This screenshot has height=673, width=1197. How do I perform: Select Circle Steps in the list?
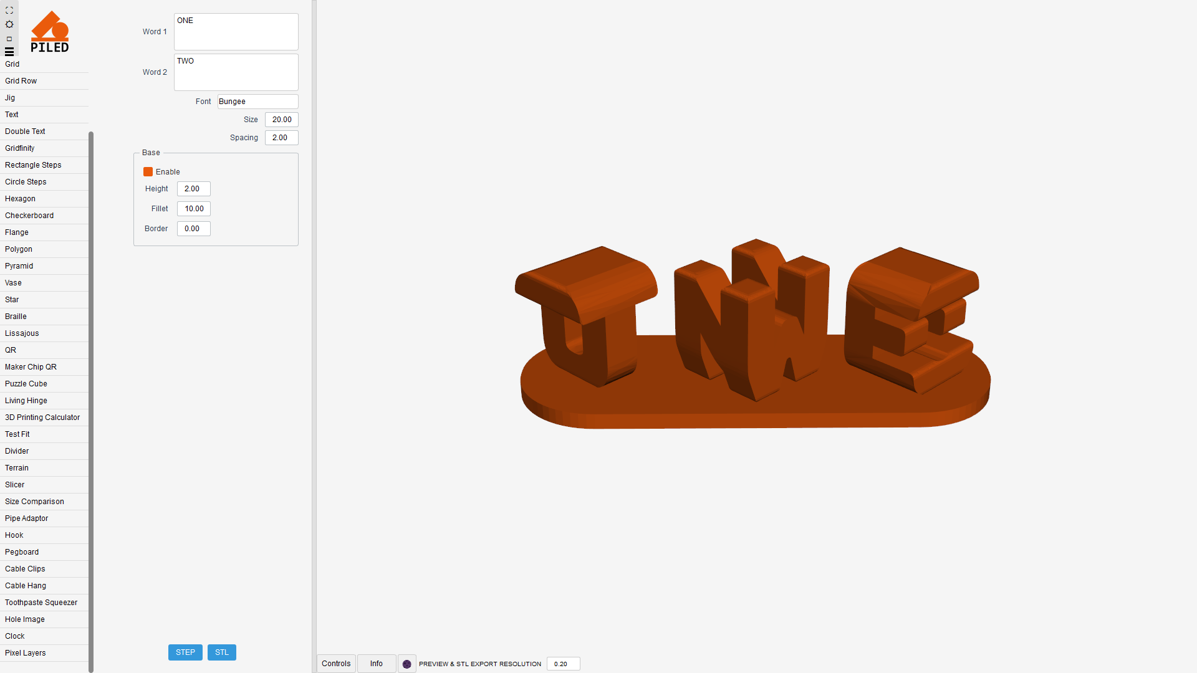click(x=44, y=182)
